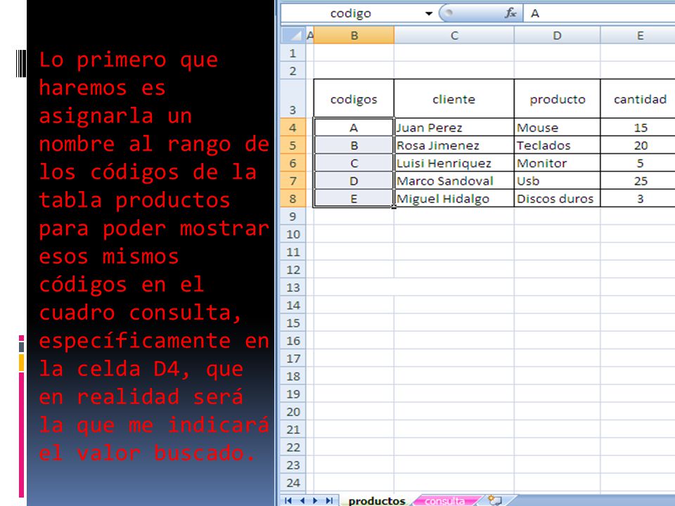Go to last sheet navigation arrow
Screen dimensions: 675x506
329,500
